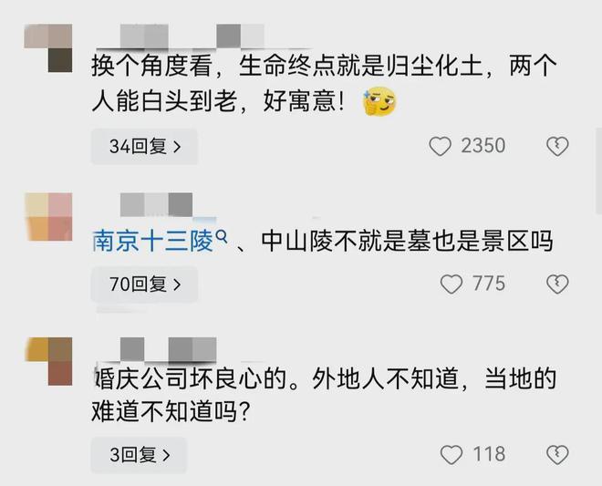602x486 pixels.
Task: Tap broken heart on the 775-likes comment
Action: point(557,284)
